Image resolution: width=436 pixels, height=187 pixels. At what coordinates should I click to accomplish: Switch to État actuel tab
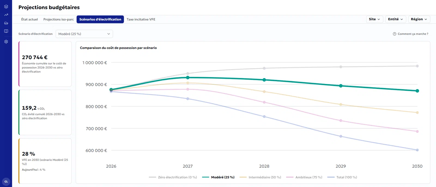coord(29,19)
